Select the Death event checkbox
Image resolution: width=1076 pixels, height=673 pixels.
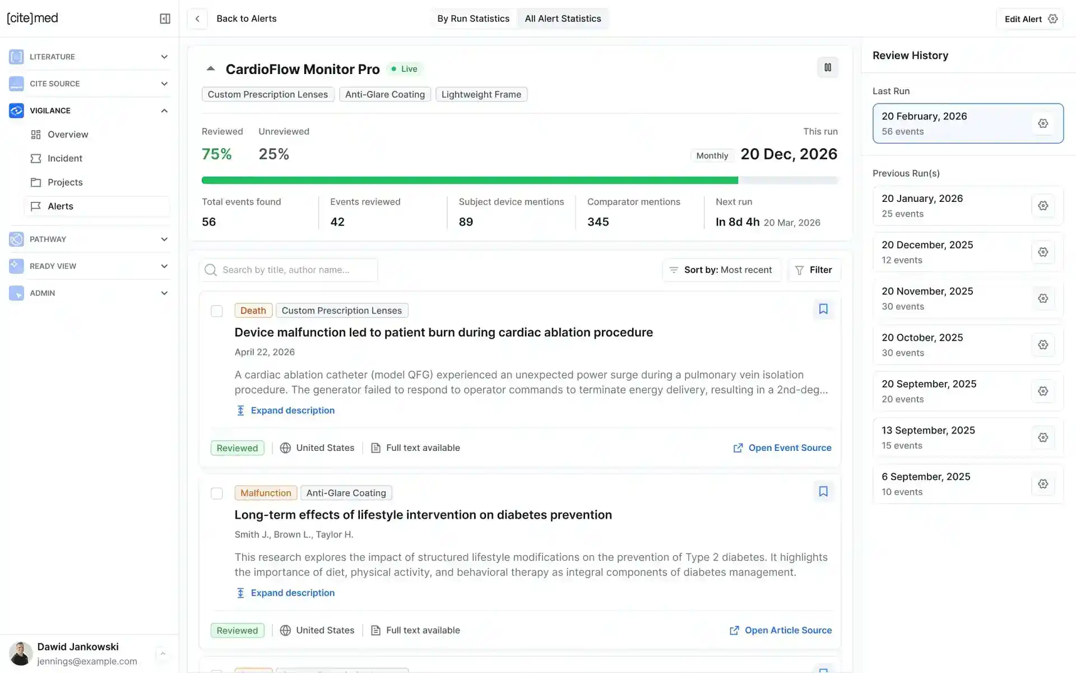click(x=217, y=311)
